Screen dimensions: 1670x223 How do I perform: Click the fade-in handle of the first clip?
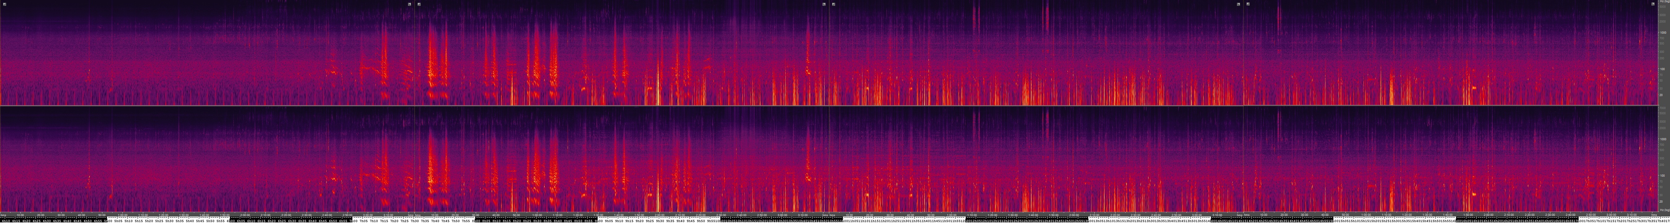pyautogui.click(x=5, y=4)
